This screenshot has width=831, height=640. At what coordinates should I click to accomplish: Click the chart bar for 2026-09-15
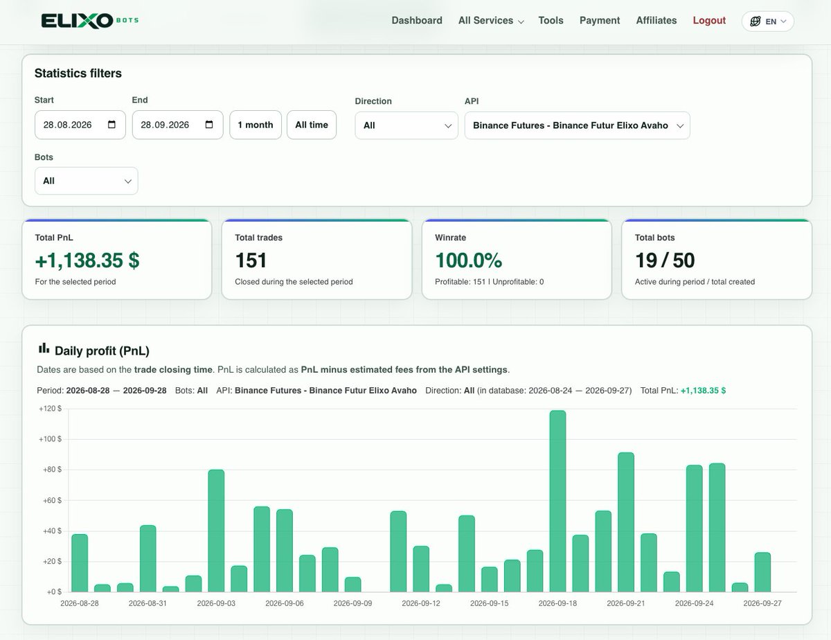[x=490, y=580]
